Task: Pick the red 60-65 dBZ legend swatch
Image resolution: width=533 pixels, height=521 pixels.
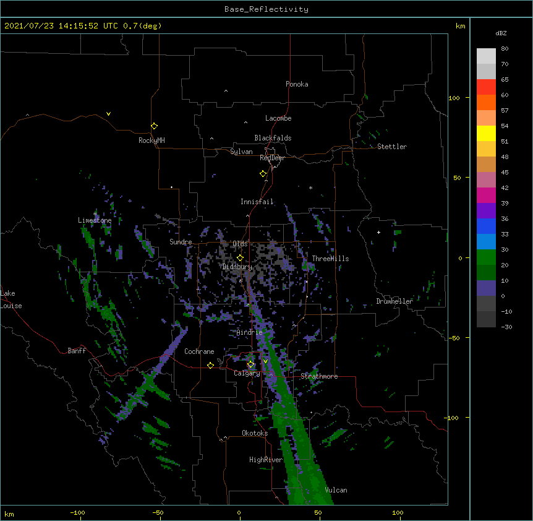Action: (486, 87)
